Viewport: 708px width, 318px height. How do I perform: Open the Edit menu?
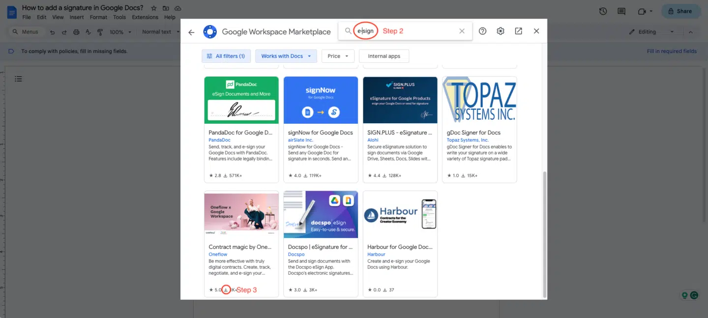click(42, 17)
